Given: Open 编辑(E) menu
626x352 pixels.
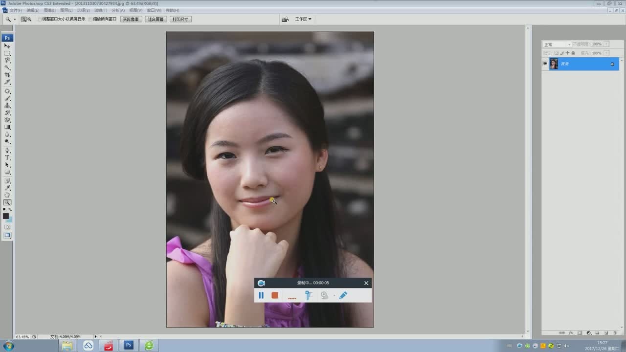Looking at the screenshot, I should click(33, 10).
